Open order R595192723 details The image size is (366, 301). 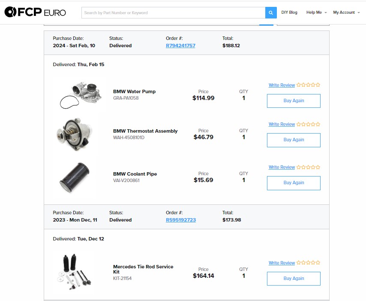pos(181,220)
